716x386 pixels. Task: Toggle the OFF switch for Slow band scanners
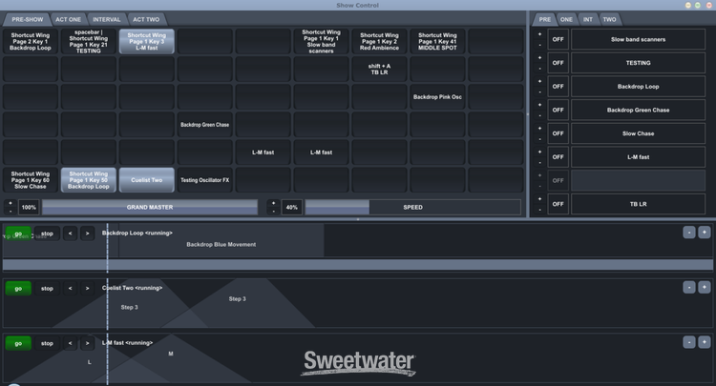(x=558, y=39)
